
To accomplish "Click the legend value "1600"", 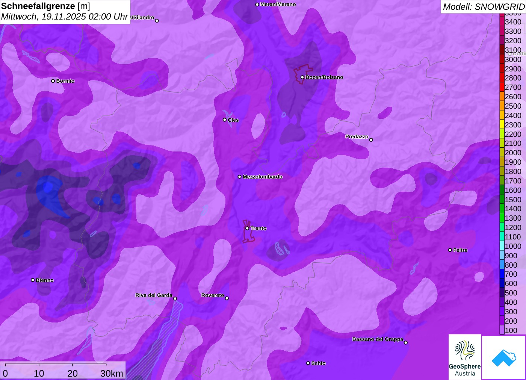I will coord(513,190).
